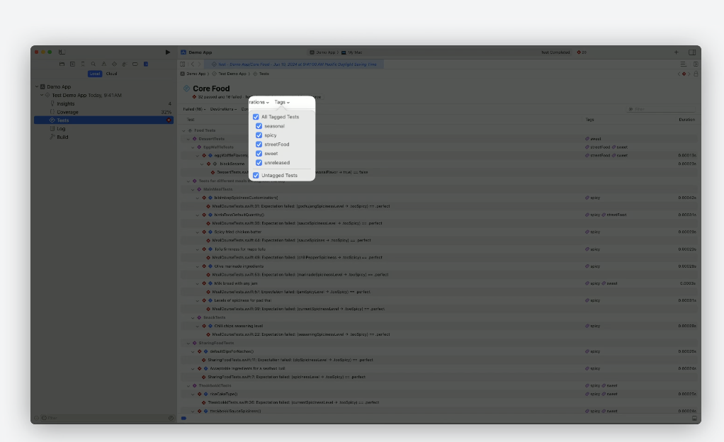Open the bookmark navigator icon

[83, 64]
